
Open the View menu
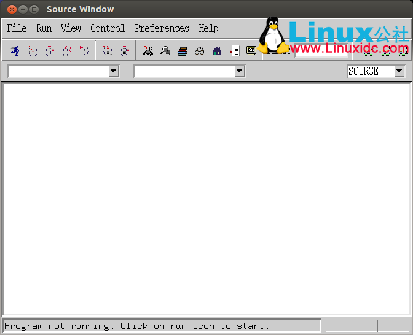click(71, 28)
